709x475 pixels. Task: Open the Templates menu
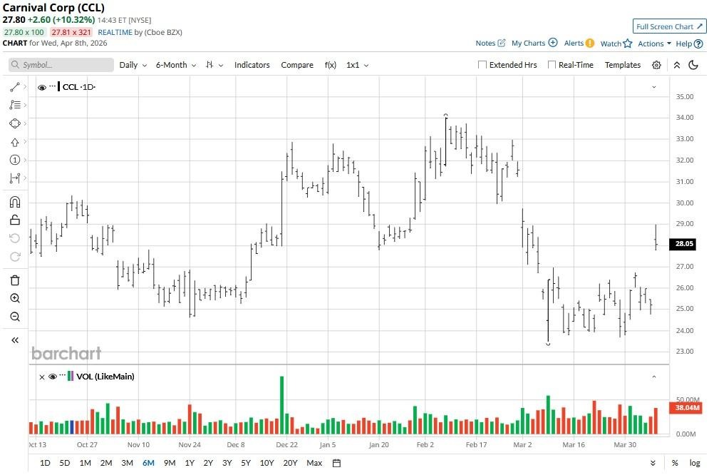click(623, 65)
